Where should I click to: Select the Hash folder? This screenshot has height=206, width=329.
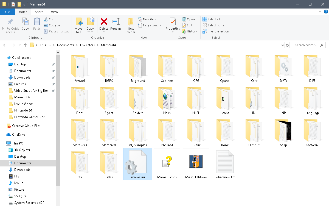tap(167, 101)
